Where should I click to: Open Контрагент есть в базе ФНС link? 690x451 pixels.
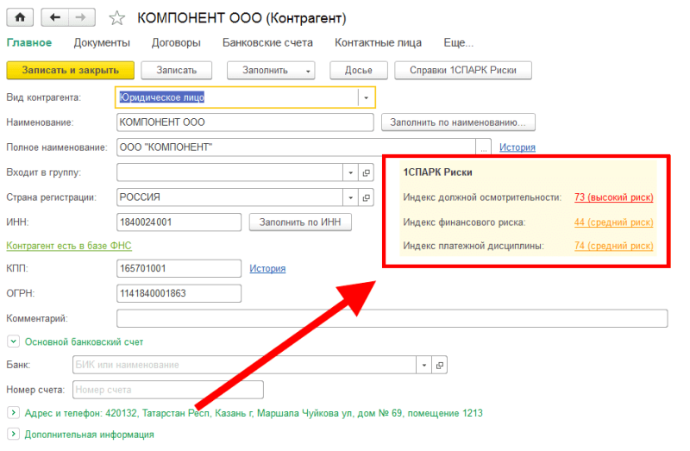tap(69, 246)
